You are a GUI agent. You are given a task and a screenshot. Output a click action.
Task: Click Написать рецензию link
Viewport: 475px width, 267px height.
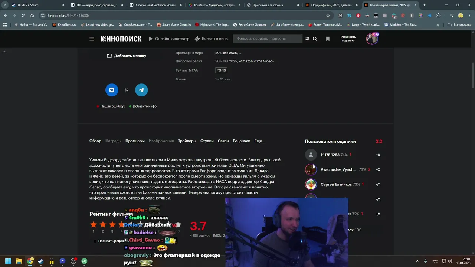pyautogui.click(x=108, y=241)
